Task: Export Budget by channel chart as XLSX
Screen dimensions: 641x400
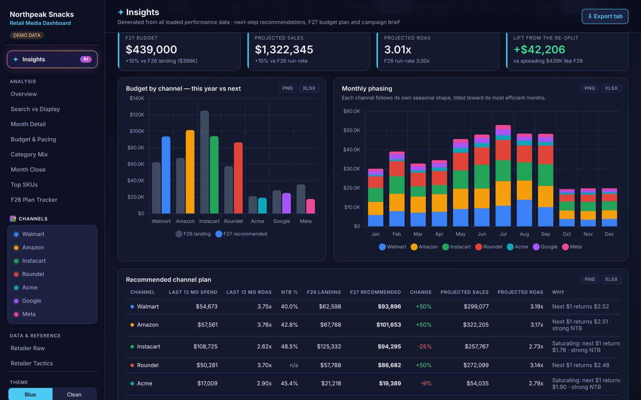Action: [309, 88]
